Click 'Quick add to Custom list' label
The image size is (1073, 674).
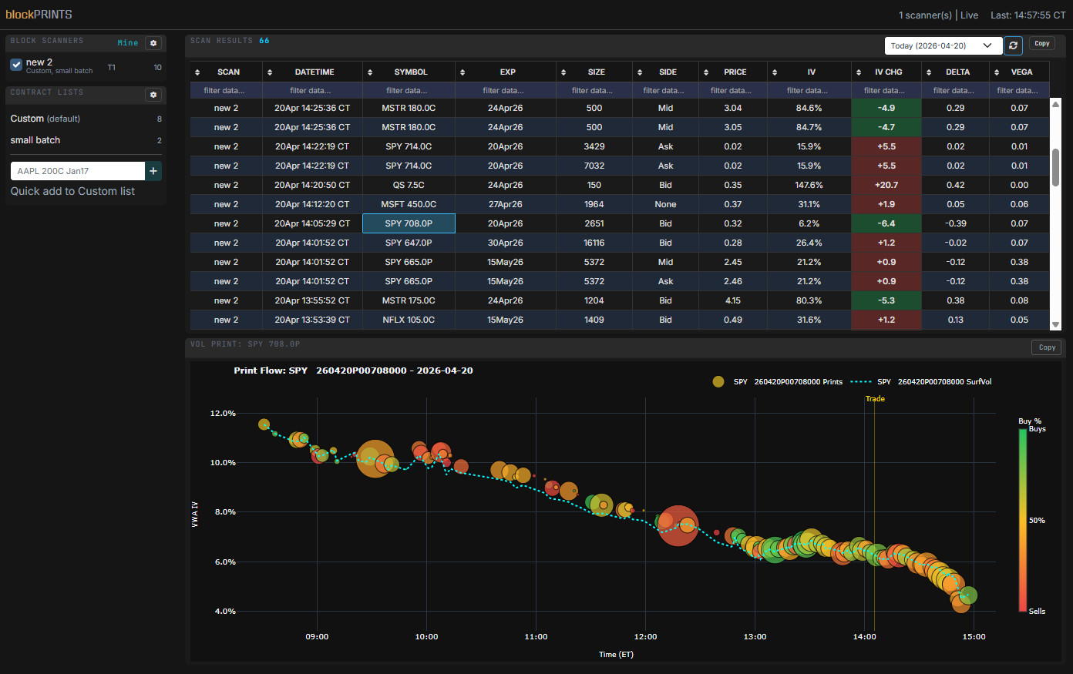pos(72,191)
